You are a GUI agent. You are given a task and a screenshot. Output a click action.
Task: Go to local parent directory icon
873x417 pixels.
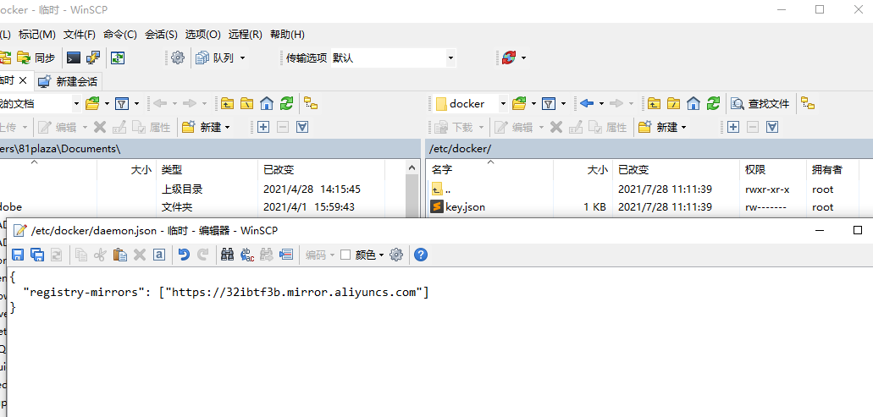(x=227, y=103)
